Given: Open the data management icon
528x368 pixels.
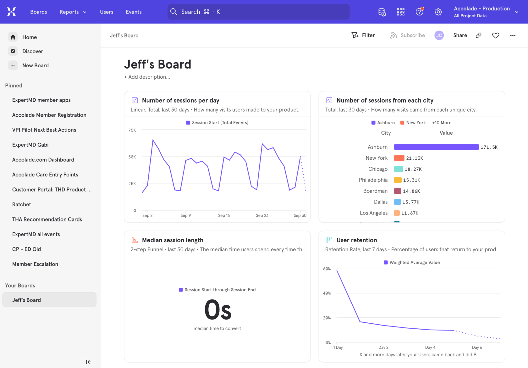Looking at the screenshot, I should click(382, 12).
